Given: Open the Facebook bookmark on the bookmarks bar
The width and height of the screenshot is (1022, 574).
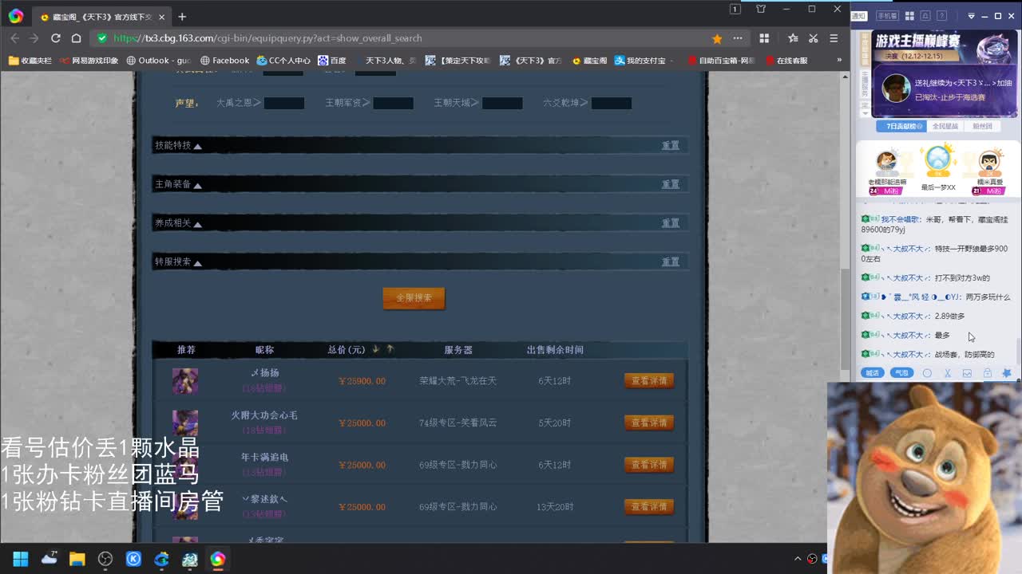Looking at the screenshot, I should 224,60.
